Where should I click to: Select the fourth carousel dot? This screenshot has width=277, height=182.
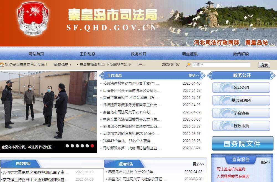coord(82,146)
